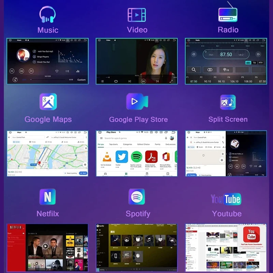
Task: Toggle repeat in the Video screen
Action: (x=116, y=81)
